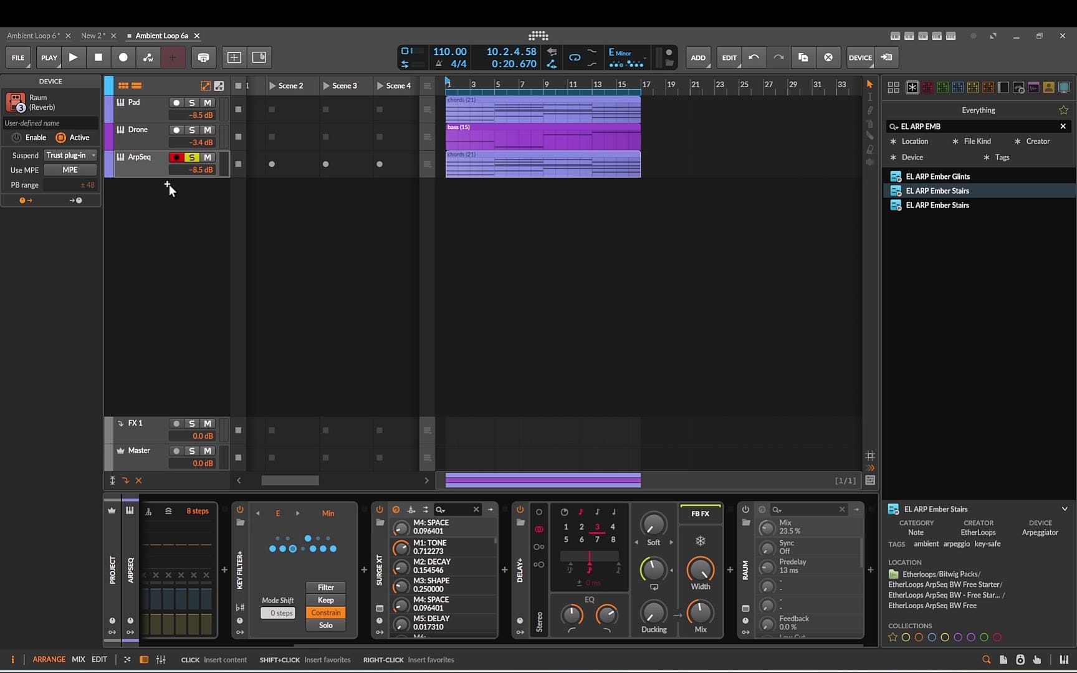Arm record on the FX 1 track
This screenshot has width=1077, height=673.
pos(176,424)
